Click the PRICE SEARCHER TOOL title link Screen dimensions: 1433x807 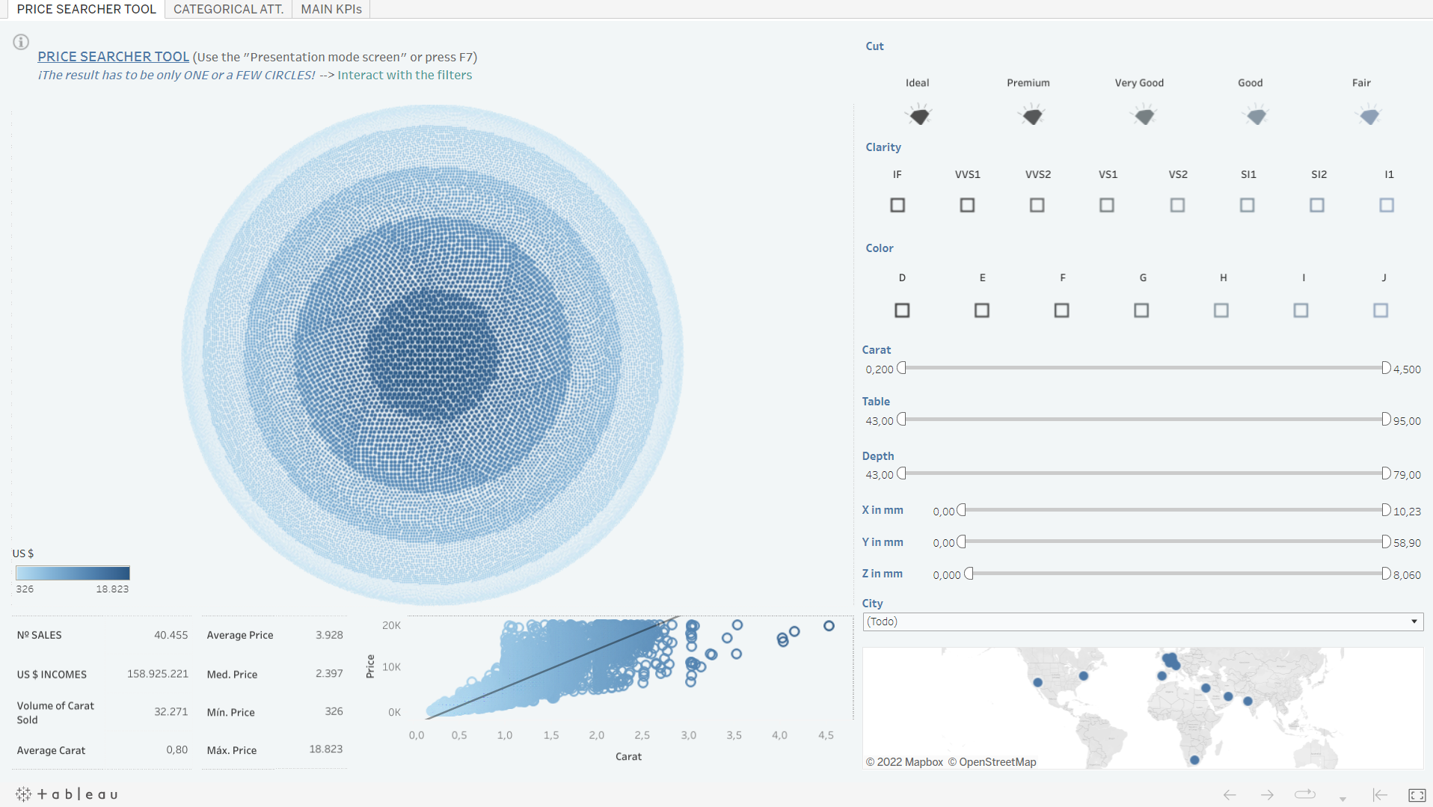[x=114, y=57]
